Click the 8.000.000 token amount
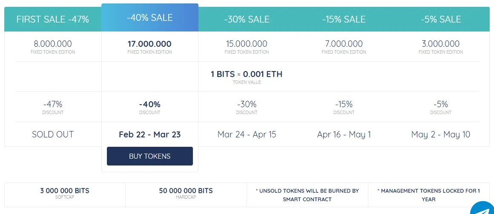The width and height of the screenshot is (494, 214). tap(53, 44)
